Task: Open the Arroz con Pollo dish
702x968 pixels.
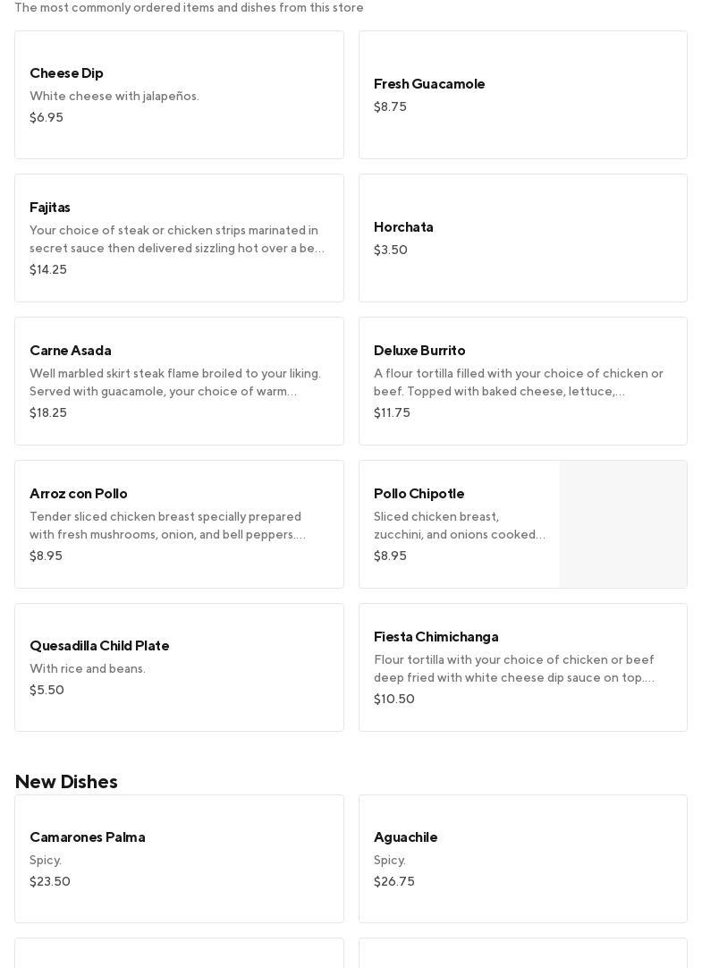Action: [179, 524]
